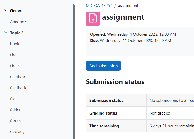Image resolution: width=194 pixels, height=139 pixels.
Task: Open the folder resource link
Action: pyautogui.click(x=15, y=110)
